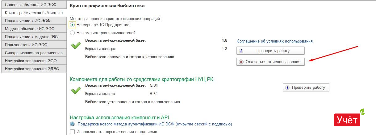Click Проверить работу for cryptographic library

270,51
